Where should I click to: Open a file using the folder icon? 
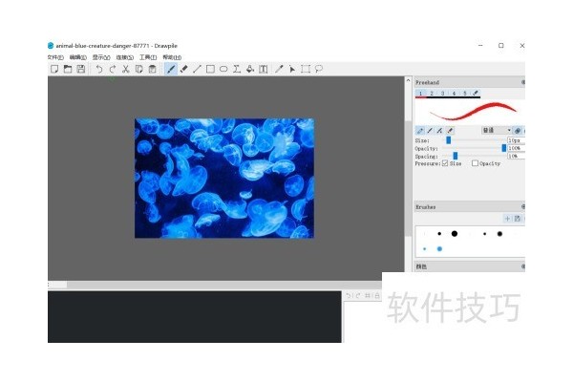click(68, 69)
